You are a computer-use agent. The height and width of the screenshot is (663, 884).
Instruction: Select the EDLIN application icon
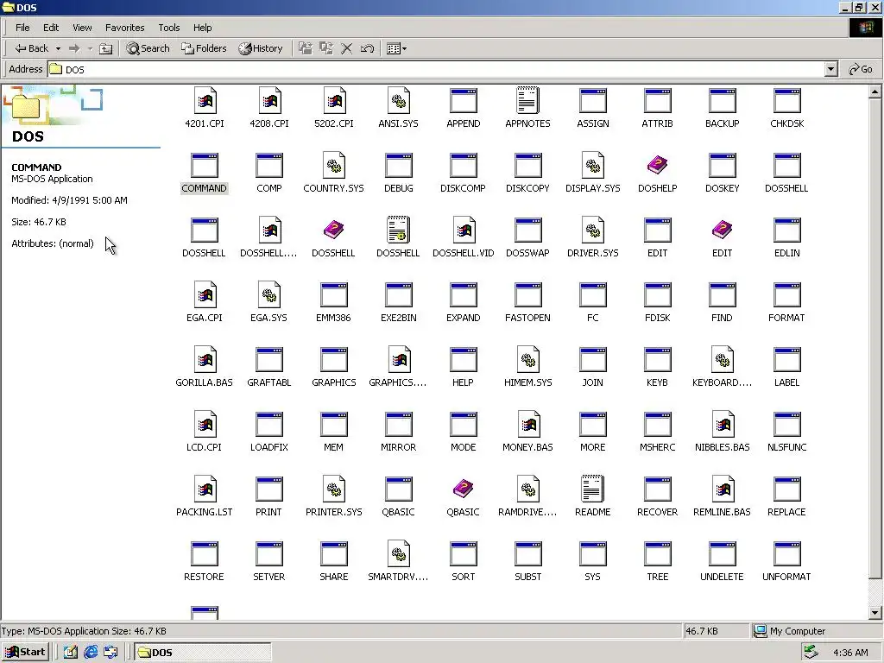tap(787, 230)
